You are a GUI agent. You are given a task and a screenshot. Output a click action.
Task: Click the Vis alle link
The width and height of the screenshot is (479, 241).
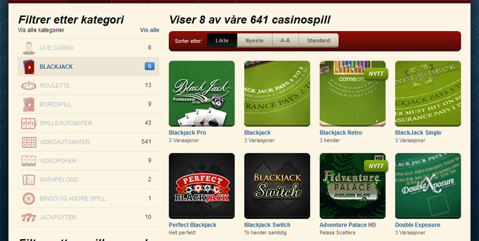(149, 30)
